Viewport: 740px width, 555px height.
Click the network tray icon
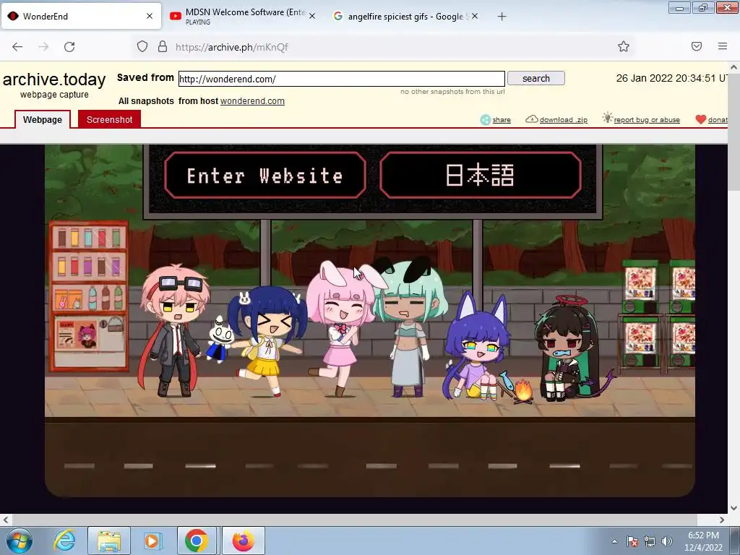coord(650,541)
